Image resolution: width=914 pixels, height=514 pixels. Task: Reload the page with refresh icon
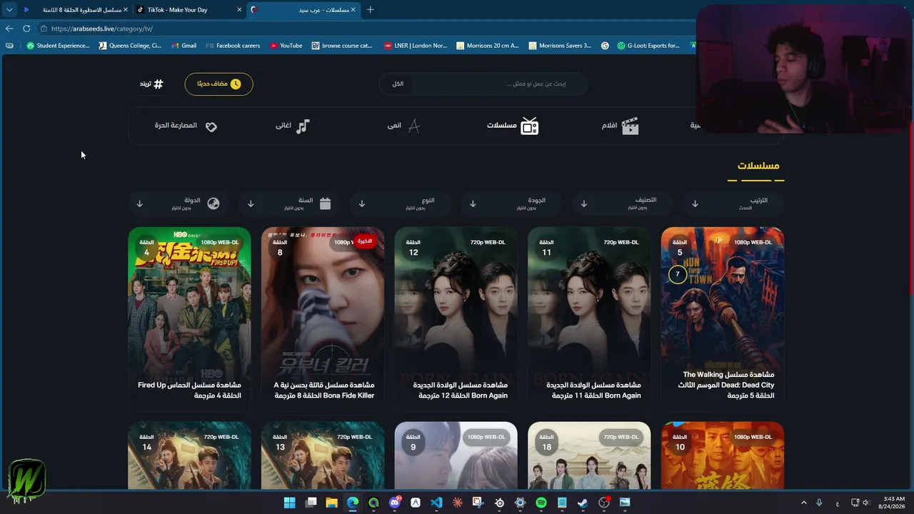pos(26,29)
